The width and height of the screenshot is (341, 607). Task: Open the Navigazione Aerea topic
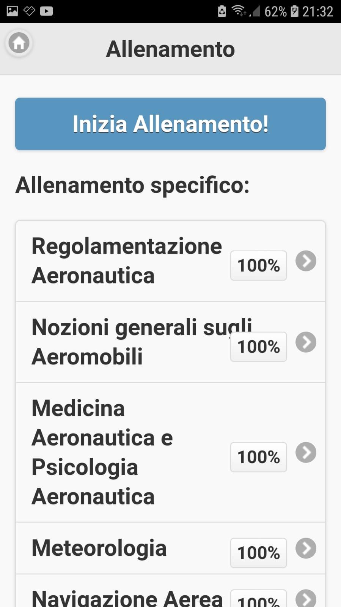click(170, 591)
